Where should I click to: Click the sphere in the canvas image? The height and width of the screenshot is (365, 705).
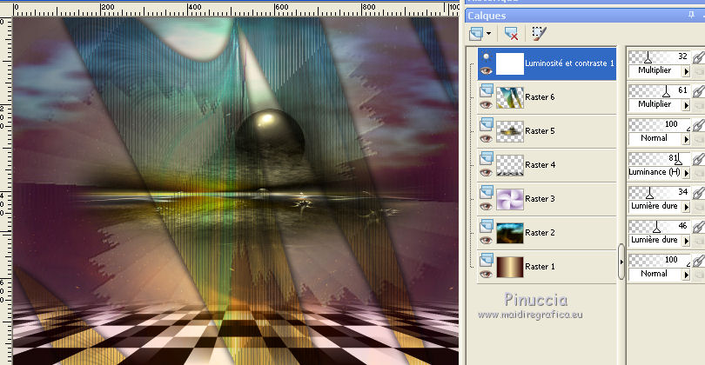point(270,134)
